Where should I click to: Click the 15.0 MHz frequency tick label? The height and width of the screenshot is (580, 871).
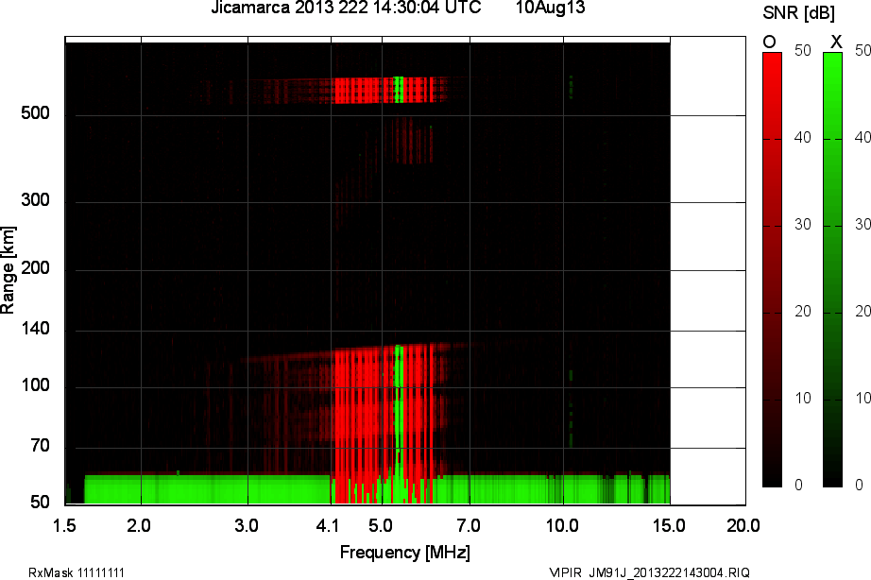tap(669, 525)
